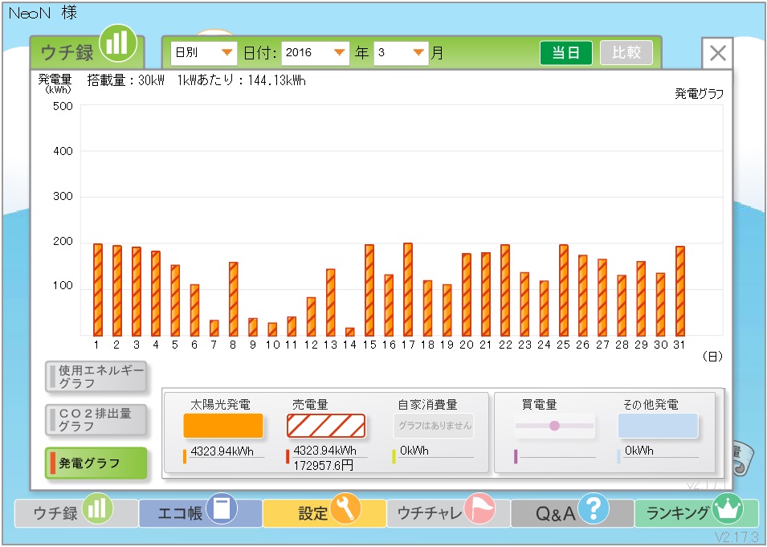Switch to CO2排出量グラフ
767x547 pixels.
(x=96, y=420)
